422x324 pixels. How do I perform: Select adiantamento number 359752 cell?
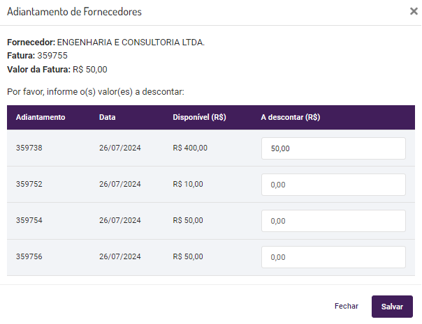tap(29, 184)
